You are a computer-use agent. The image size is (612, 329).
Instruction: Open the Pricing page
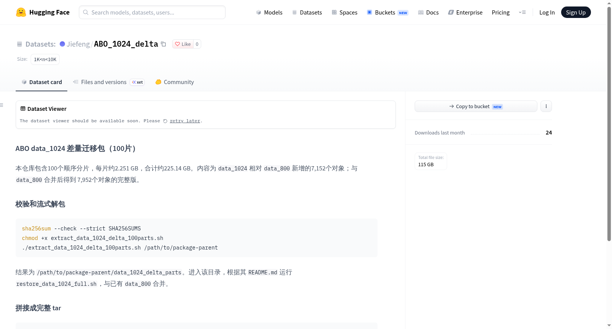[501, 12]
